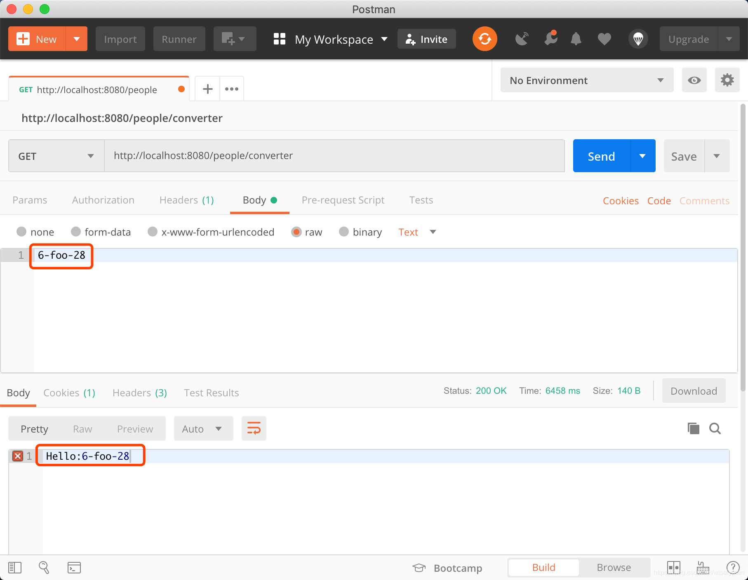Click the Runner button
748x580 pixels.
pos(179,39)
